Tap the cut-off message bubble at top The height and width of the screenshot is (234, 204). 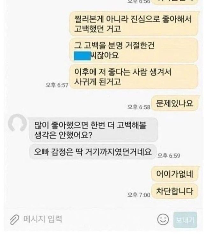(175, 2)
